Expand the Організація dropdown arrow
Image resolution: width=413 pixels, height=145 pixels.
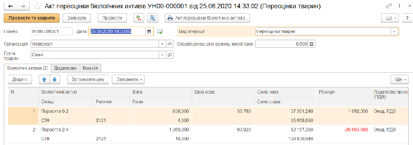(x=162, y=44)
